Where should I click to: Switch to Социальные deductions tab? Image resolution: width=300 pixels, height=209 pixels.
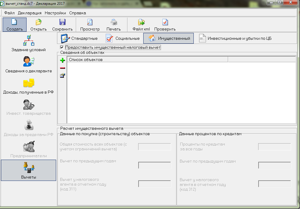click(x=123, y=38)
